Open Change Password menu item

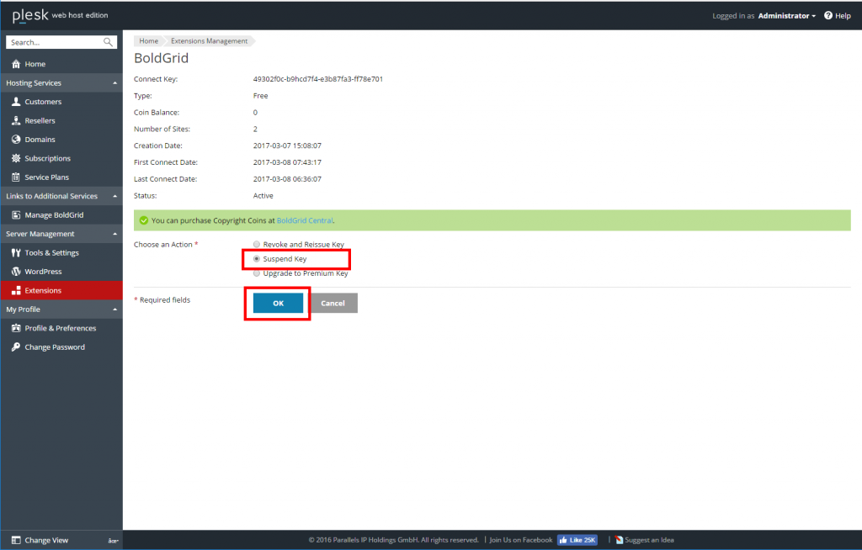pyautogui.click(x=61, y=346)
